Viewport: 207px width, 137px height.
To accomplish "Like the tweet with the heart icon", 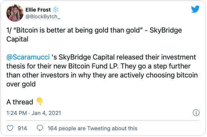I will pyautogui.click(x=10, y=128).
